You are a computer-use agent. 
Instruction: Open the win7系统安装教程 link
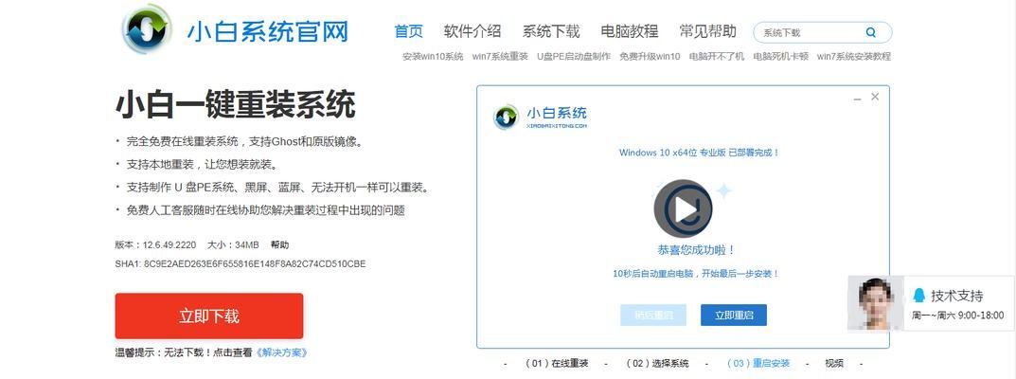pyautogui.click(x=854, y=56)
